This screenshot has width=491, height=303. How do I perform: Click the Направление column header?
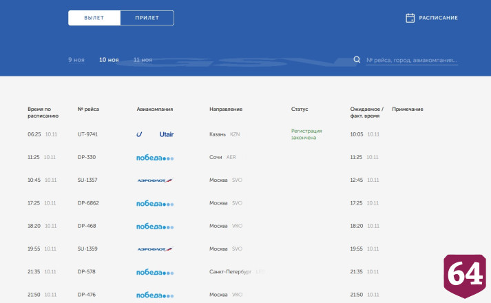click(x=226, y=109)
